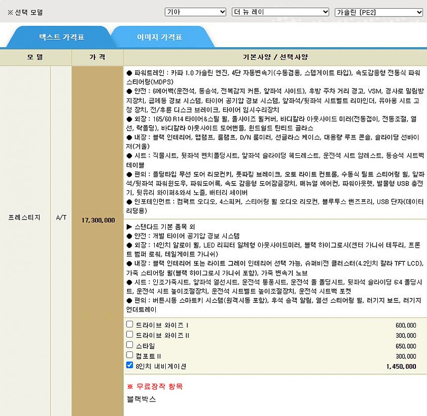The image size is (427, 416).
Task: Open the 가솔린 [PE2] engine dropdown
Action: tap(379, 12)
